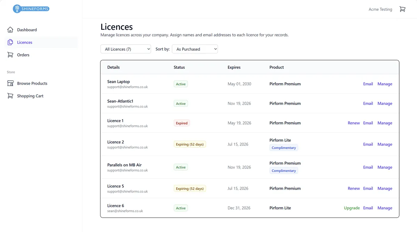
Task: Open the All Licences (7) filter dropdown
Action: coord(126,49)
